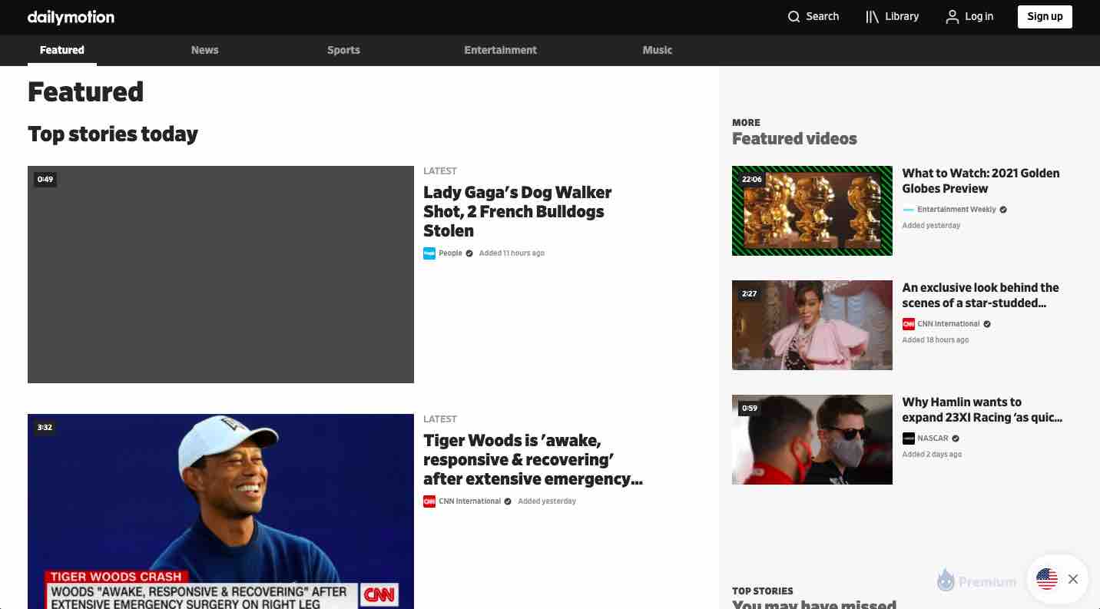
Task: Open the NASCAR channel link
Action: click(x=933, y=439)
